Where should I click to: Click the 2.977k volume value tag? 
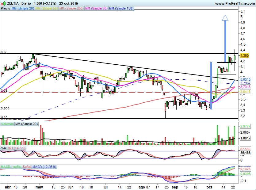[245, 126]
